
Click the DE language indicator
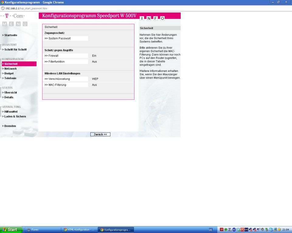[210, 230]
